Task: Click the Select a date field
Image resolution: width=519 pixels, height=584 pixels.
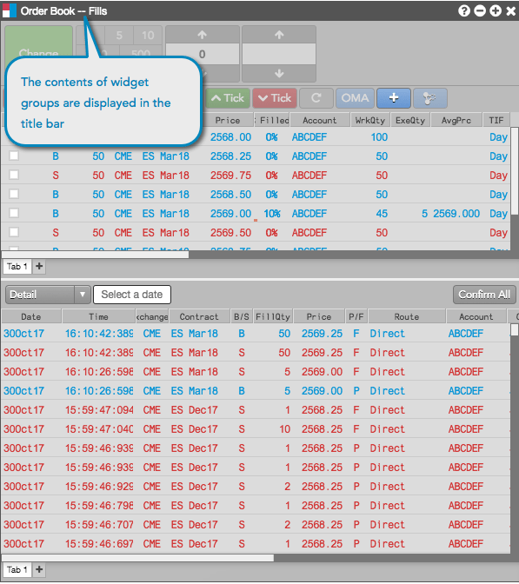Action: (x=132, y=295)
